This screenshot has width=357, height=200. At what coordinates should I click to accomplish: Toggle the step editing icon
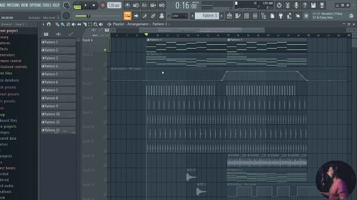144,16
